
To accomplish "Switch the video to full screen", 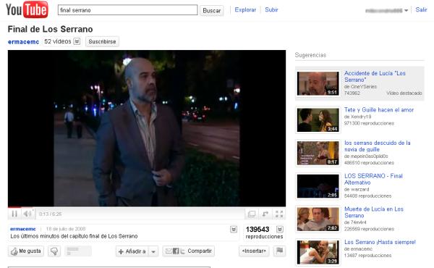I will (x=279, y=214).
